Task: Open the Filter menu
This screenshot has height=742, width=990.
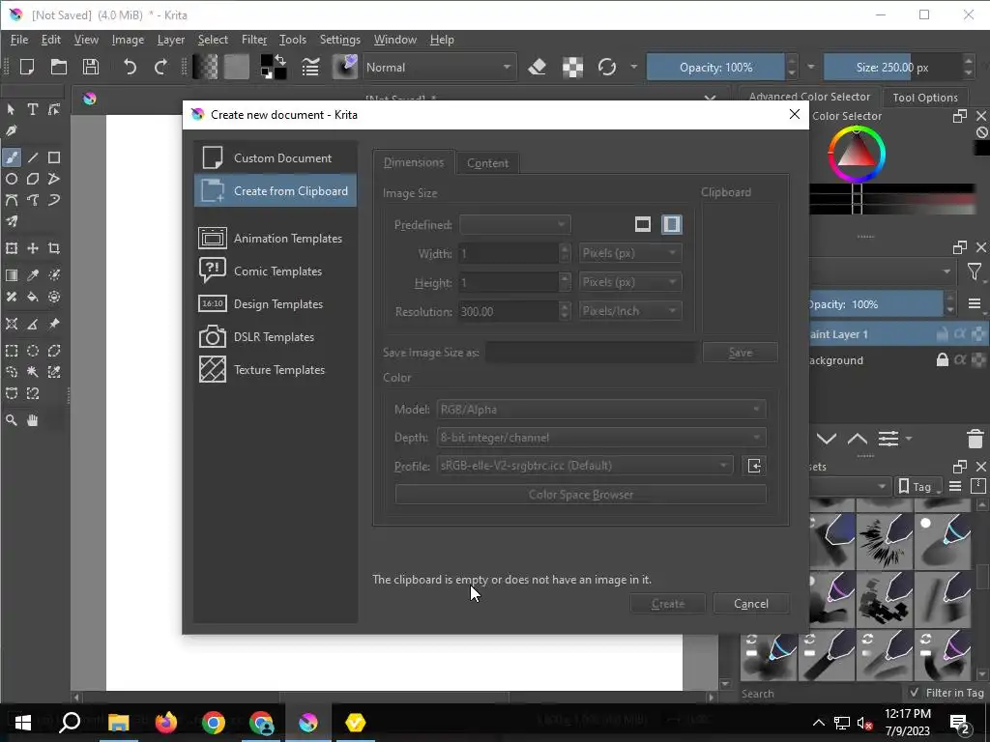Action: [x=254, y=40]
